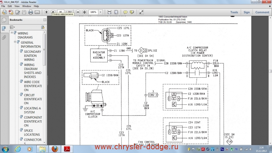The height and width of the screenshot is (153, 272).
Task: Open the bookmarks options menu dropdown
Action: pyautogui.click(x=12, y=27)
